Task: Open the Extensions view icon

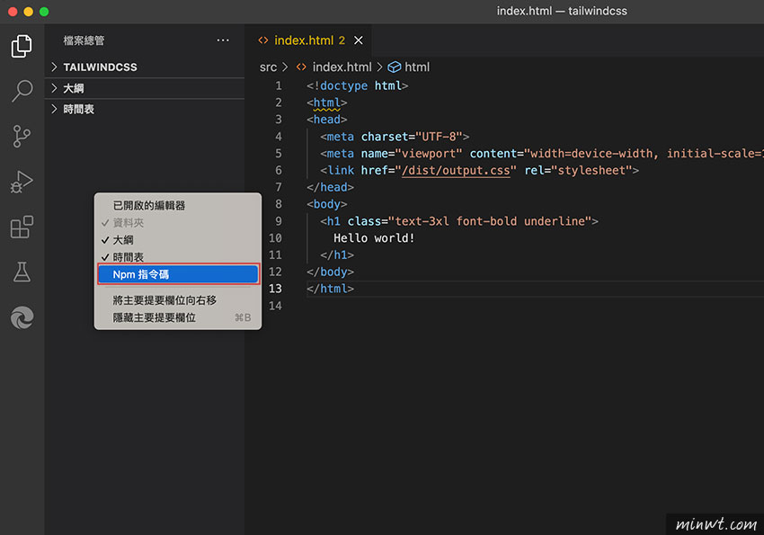Action: click(22, 227)
